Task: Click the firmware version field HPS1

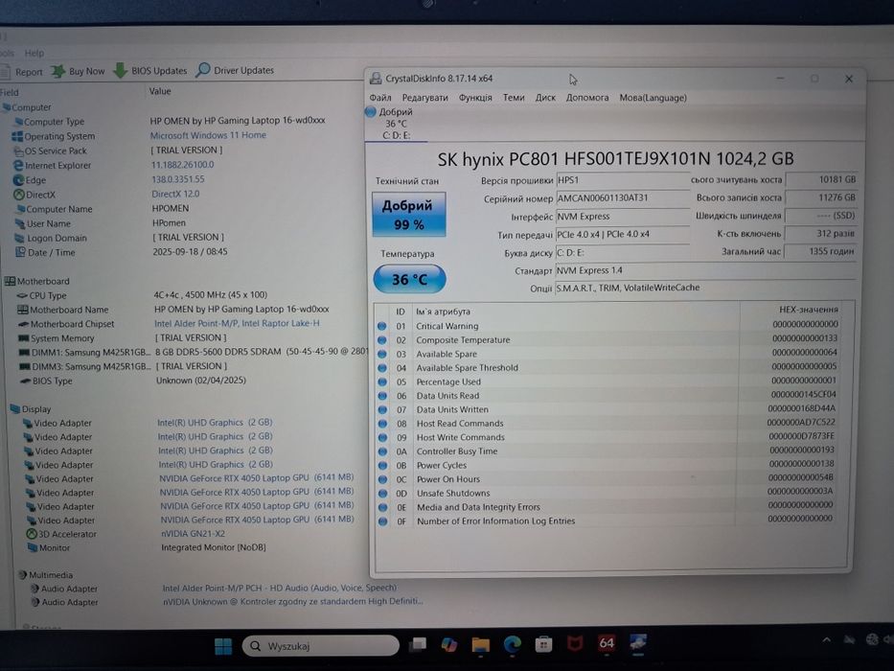Action: click(x=623, y=180)
